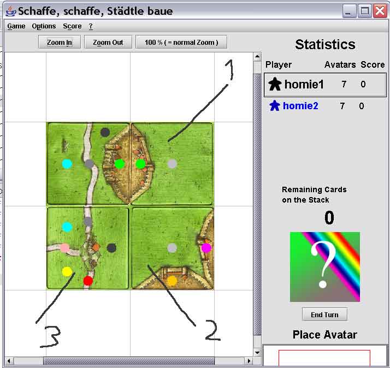Click homie1's black meeple icon
Screen dimensions: 390x368
[x=275, y=84]
